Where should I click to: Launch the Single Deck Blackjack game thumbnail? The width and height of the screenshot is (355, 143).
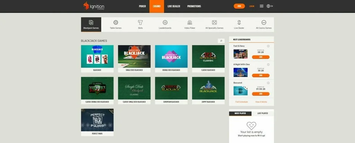[x=134, y=57]
